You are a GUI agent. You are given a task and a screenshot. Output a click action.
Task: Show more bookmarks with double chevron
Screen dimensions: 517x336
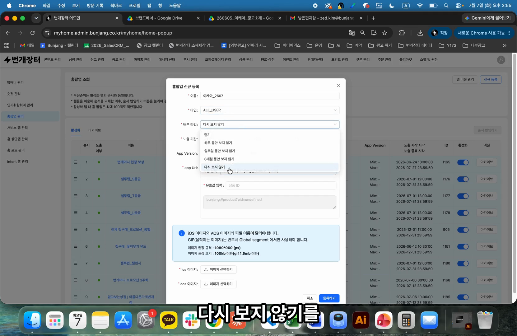pyautogui.click(x=505, y=45)
